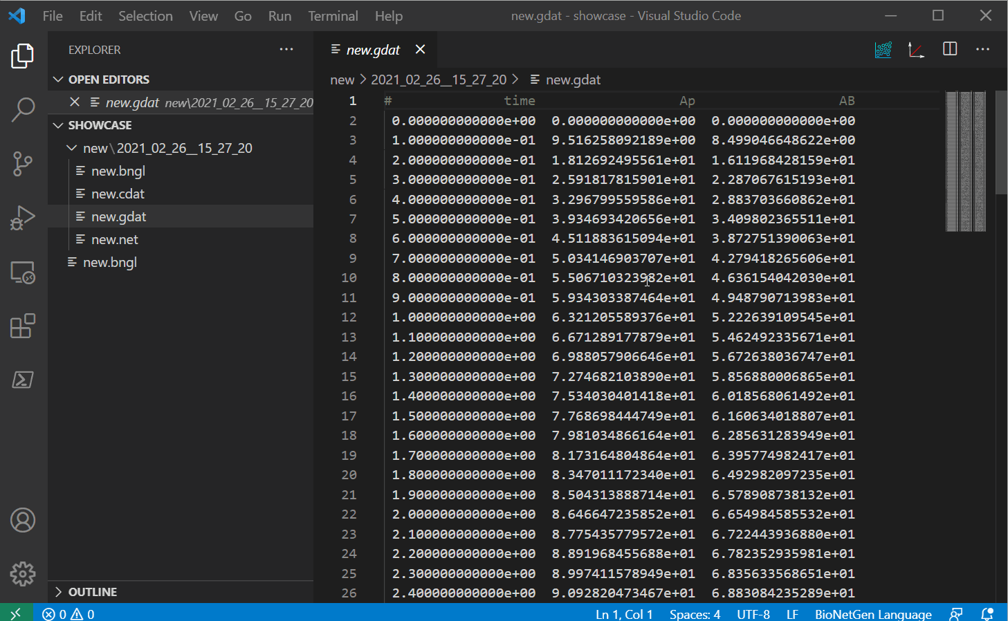Open the Run and Debug view

pyautogui.click(x=23, y=218)
